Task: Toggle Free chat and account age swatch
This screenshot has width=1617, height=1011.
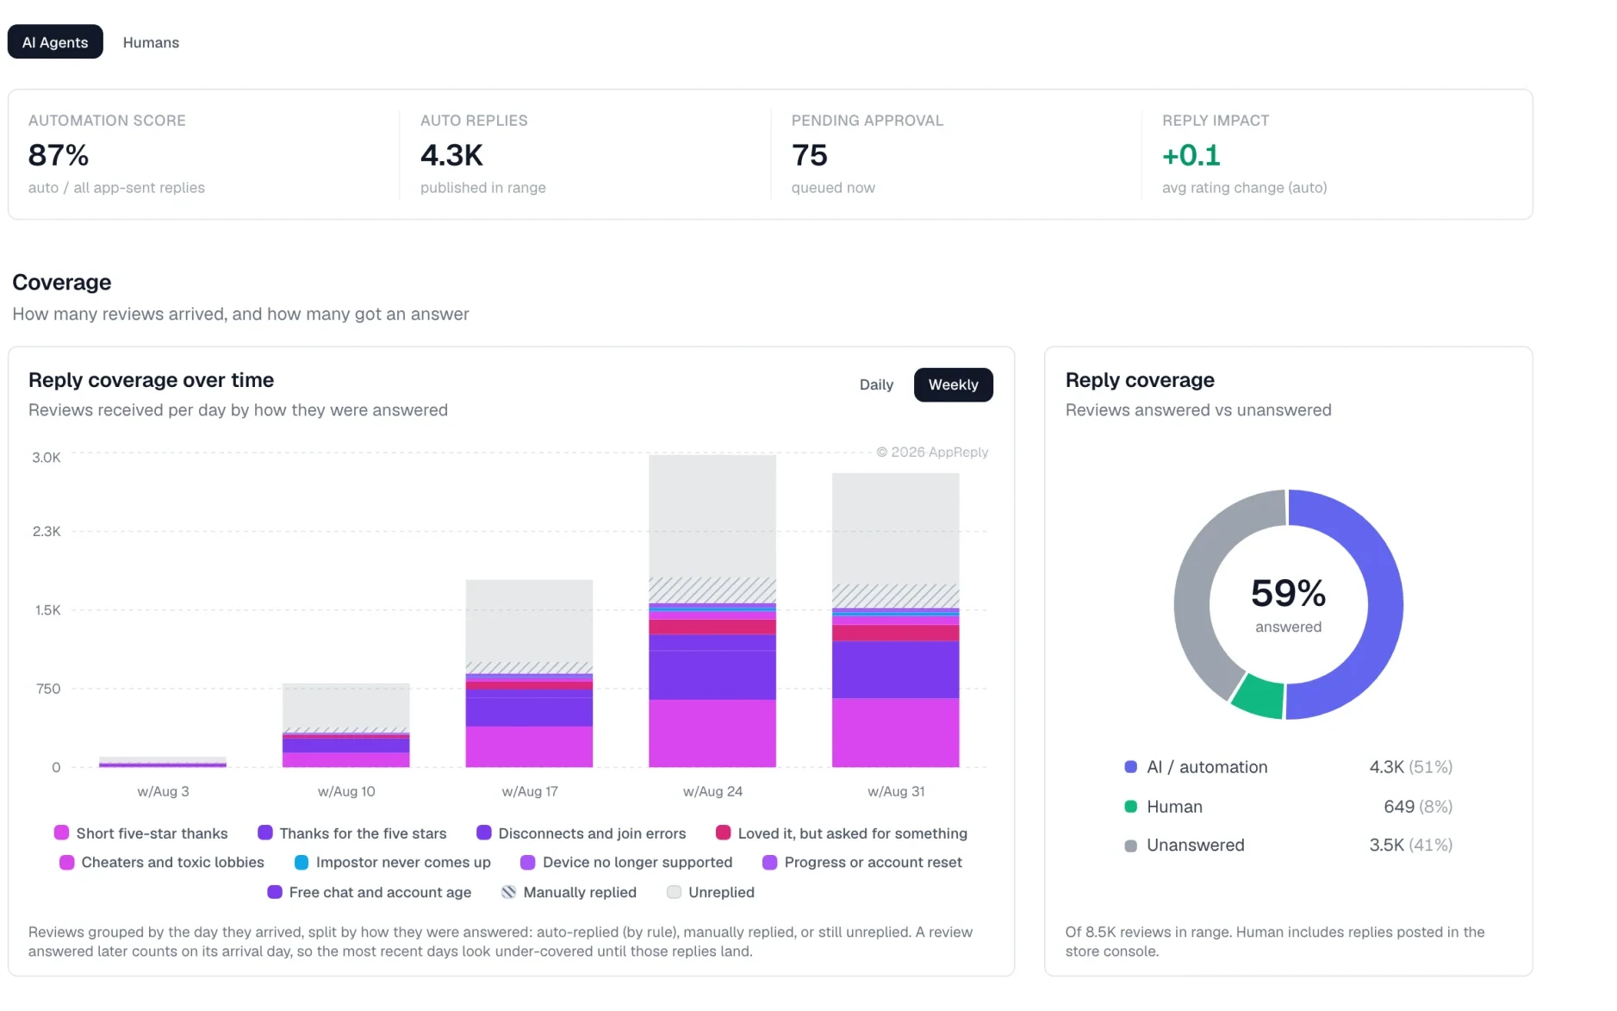Action: 275,892
